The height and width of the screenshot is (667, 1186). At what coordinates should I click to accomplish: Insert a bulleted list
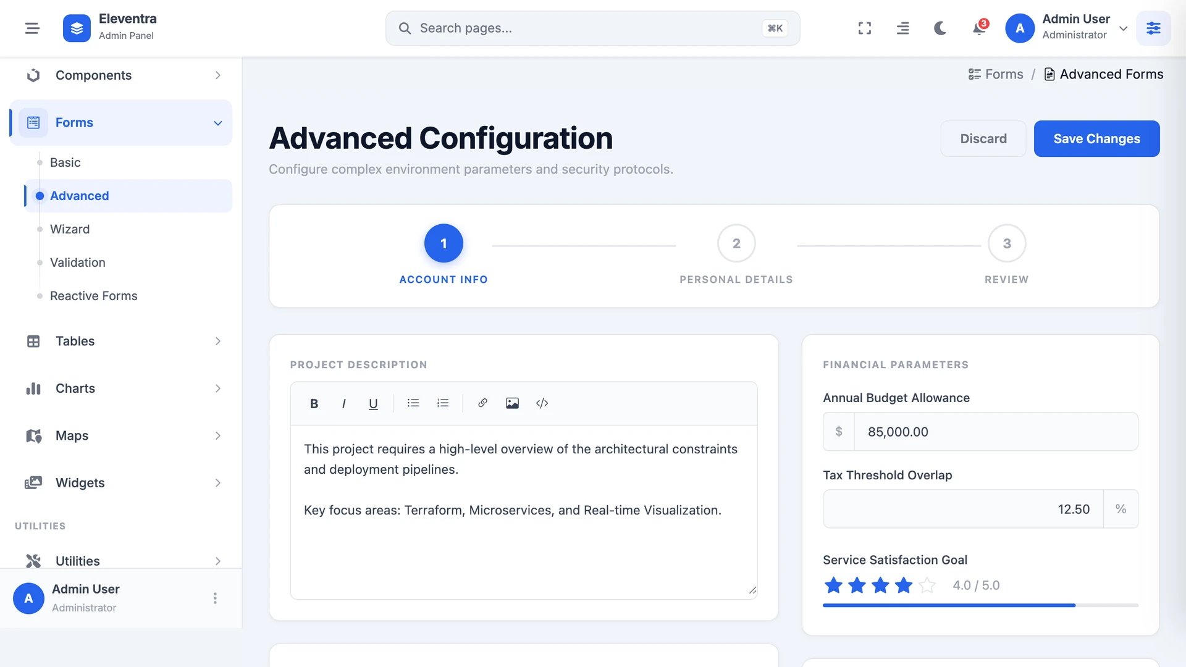413,403
